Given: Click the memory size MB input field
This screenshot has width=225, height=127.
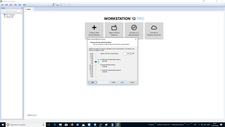Looking at the screenshot, I should point(127,54).
